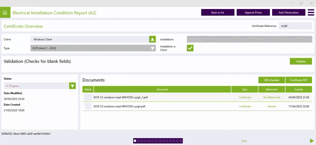
Task: Sort by Created column header
Action: point(299,90)
